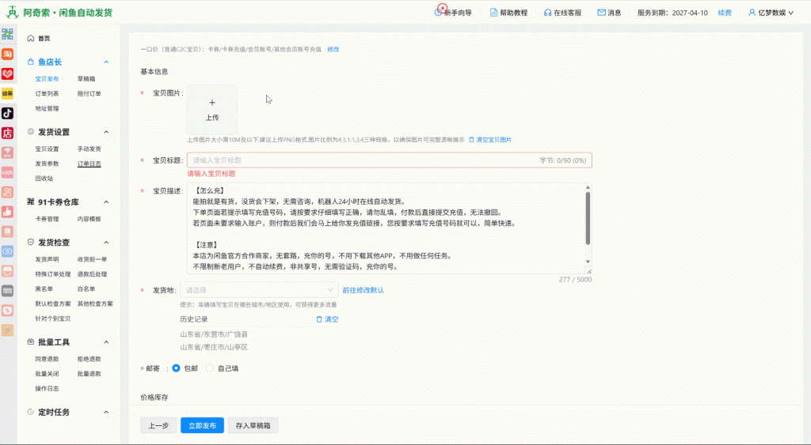Click the dark gray icon in left rail
811x445 pixels.
[x=7, y=291]
